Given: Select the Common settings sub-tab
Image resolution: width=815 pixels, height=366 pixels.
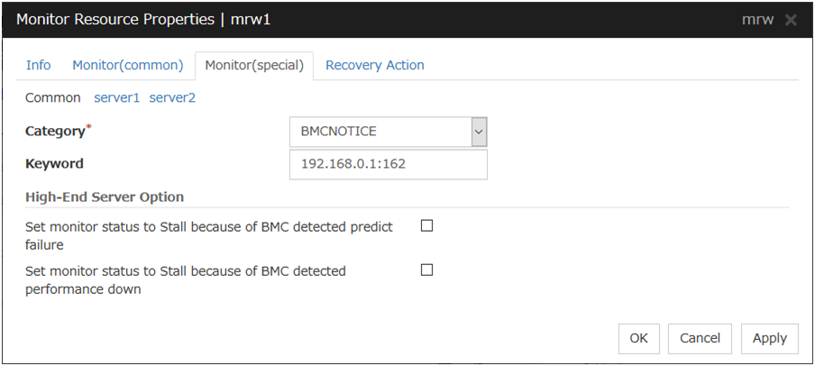Looking at the screenshot, I should (54, 97).
